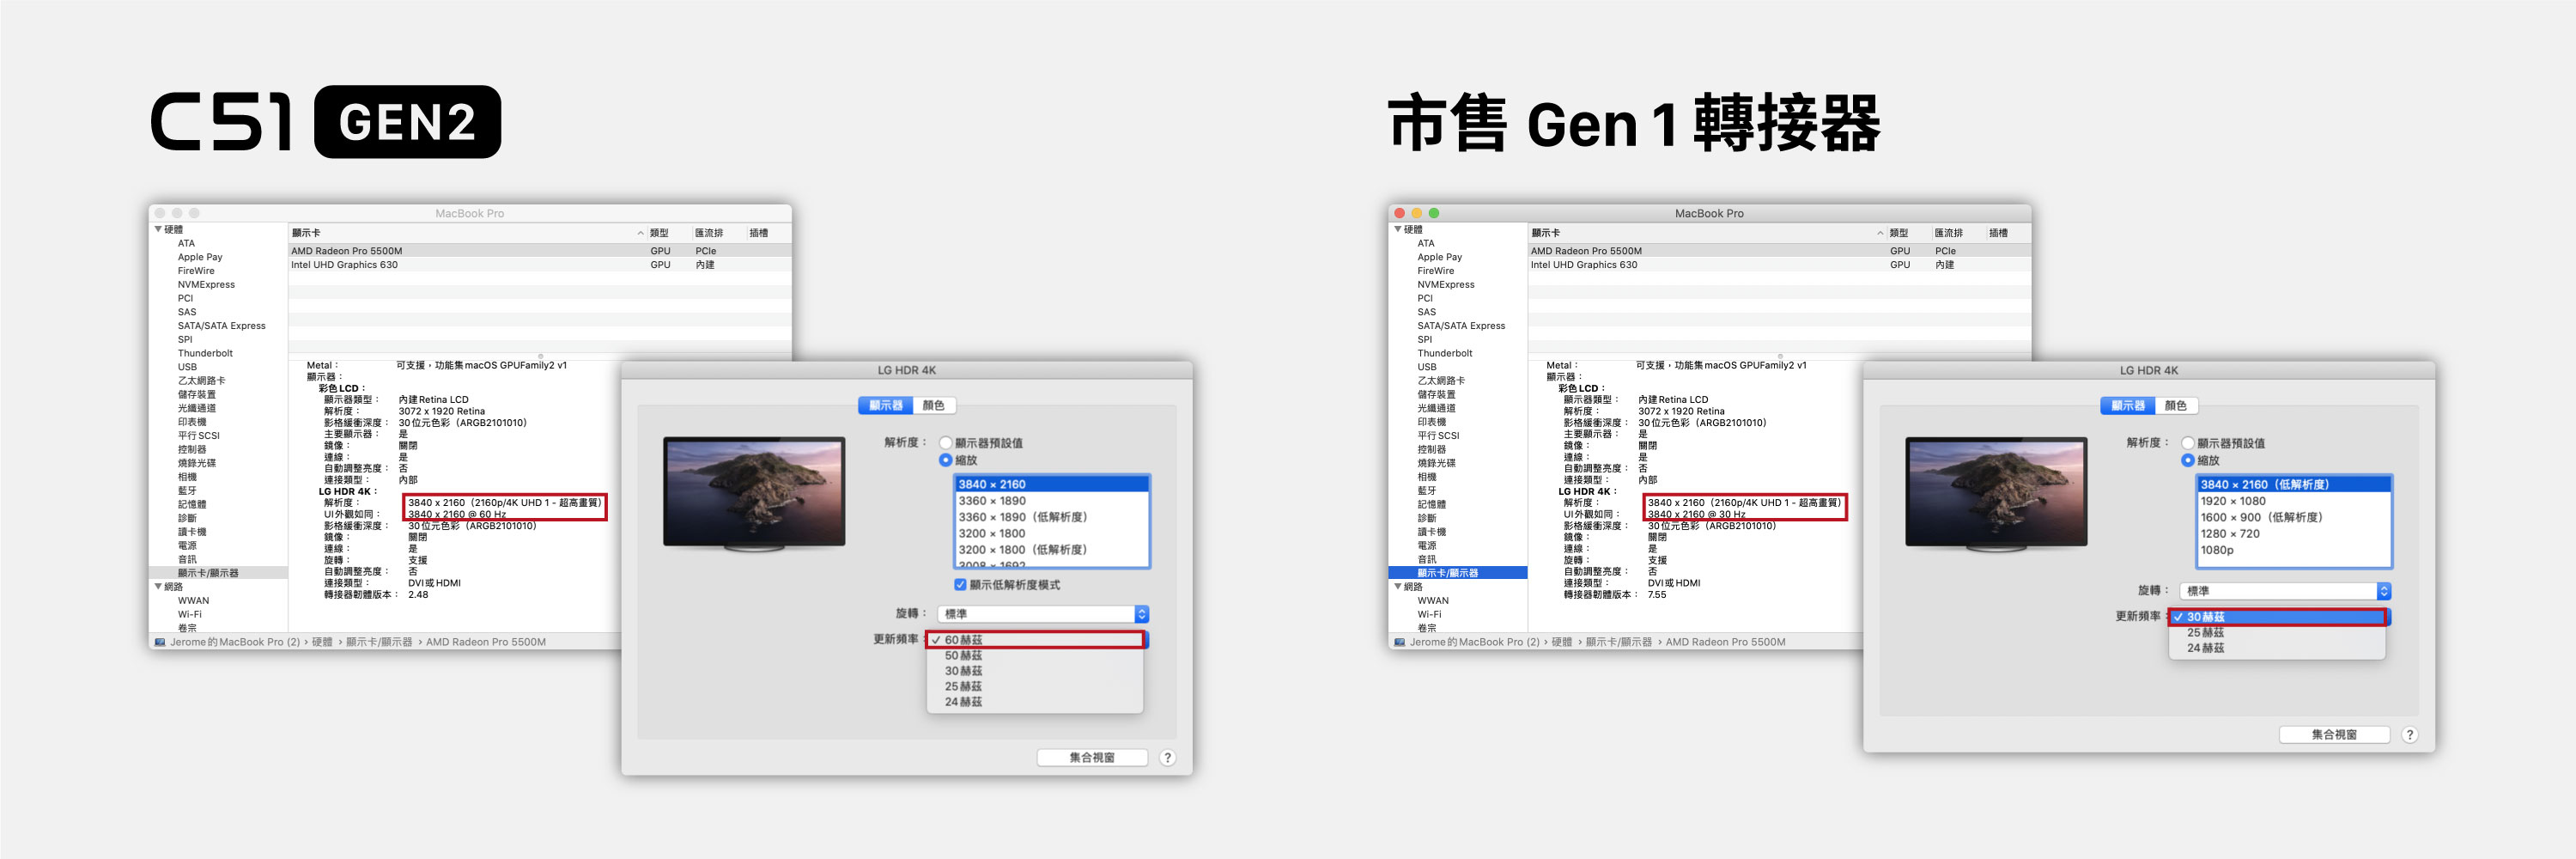Select USB in the C51 GEN2 sidebar
Viewport: 2576px width, 859px height.
click(x=187, y=367)
